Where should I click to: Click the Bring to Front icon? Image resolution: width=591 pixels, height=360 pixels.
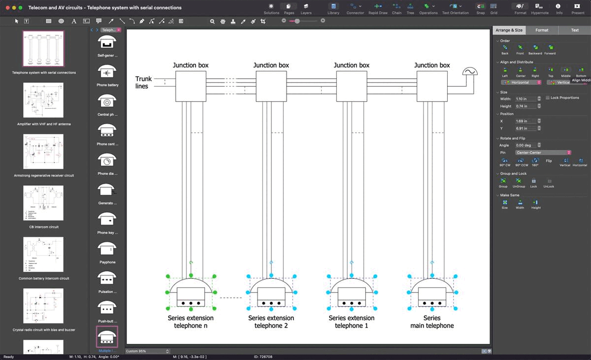(520, 48)
